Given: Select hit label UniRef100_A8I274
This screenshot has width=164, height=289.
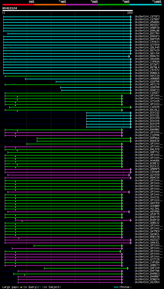Looking at the screenshot, I should [147, 85].
